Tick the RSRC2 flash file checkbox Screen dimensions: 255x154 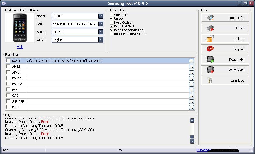click(8, 84)
